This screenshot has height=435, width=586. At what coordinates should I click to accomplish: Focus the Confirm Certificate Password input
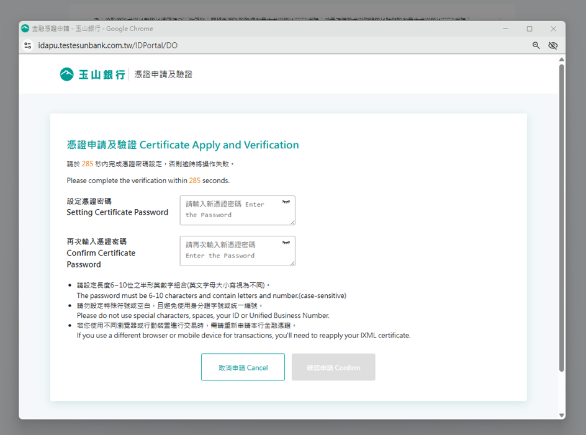tap(237, 251)
